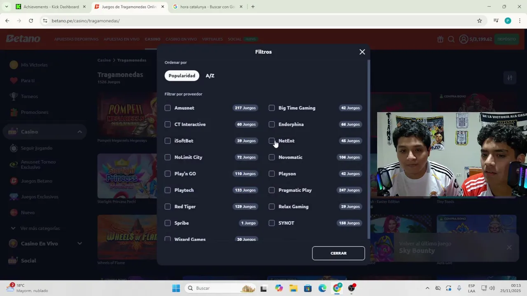This screenshot has width=527, height=296.
Task: Tick the Playtech provider checkbox
Action: coord(168,190)
